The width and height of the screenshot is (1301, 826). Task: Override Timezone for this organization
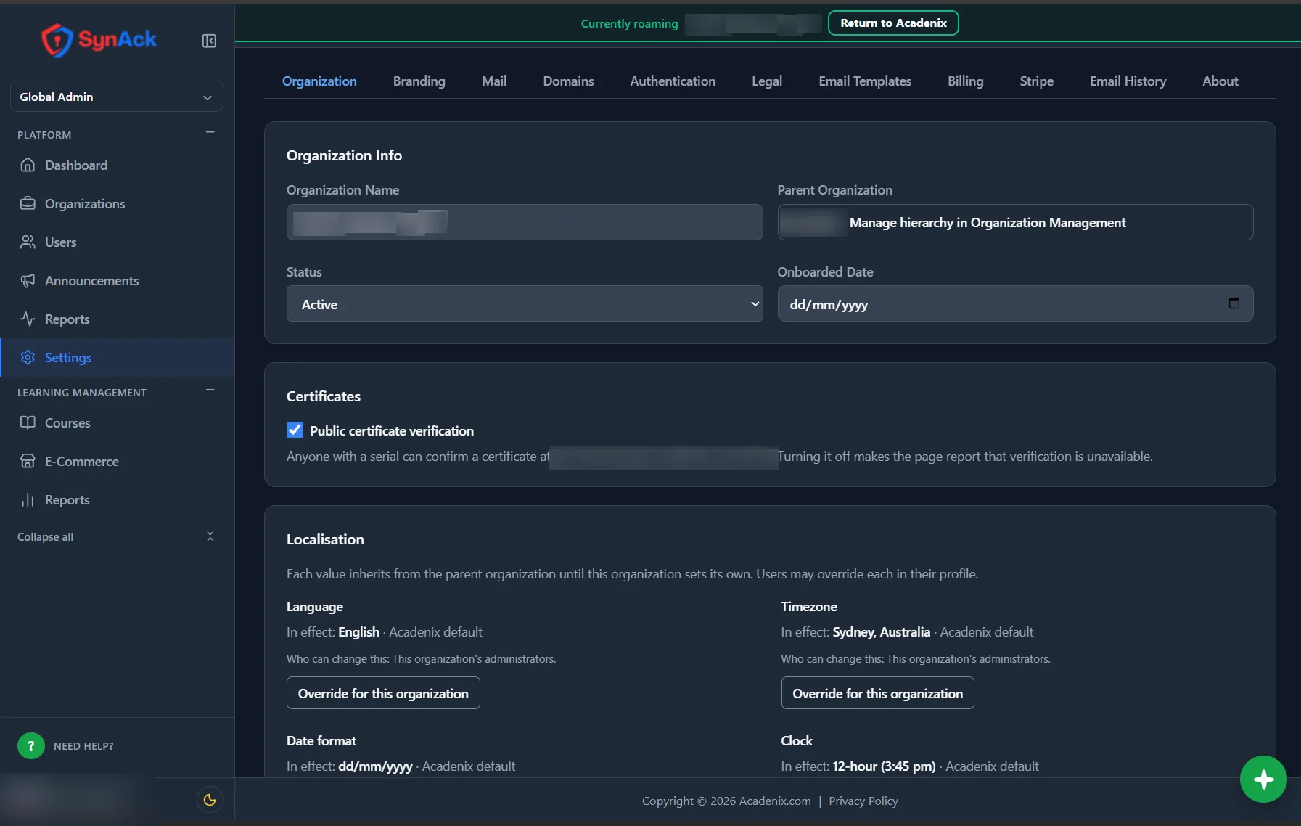[877, 693]
